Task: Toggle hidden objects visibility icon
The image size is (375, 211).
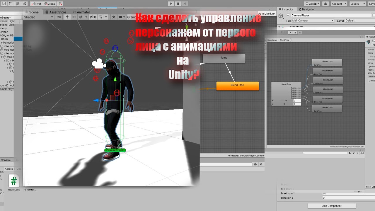Action: point(93,17)
